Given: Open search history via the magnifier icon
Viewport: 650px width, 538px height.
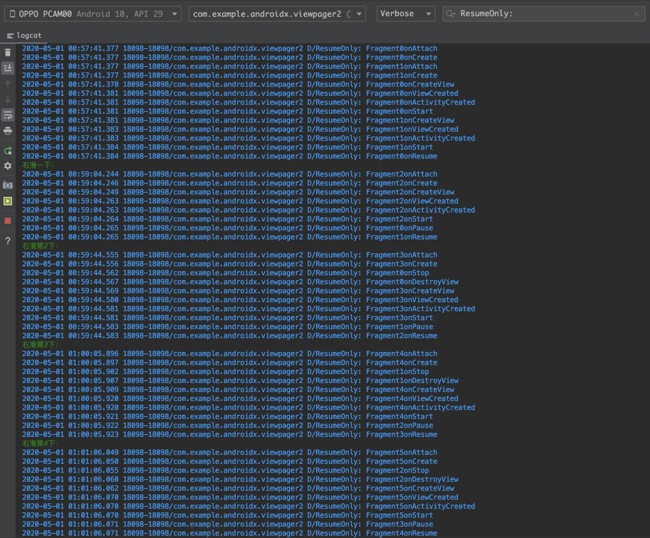Looking at the screenshot, I should pos(451,14).
